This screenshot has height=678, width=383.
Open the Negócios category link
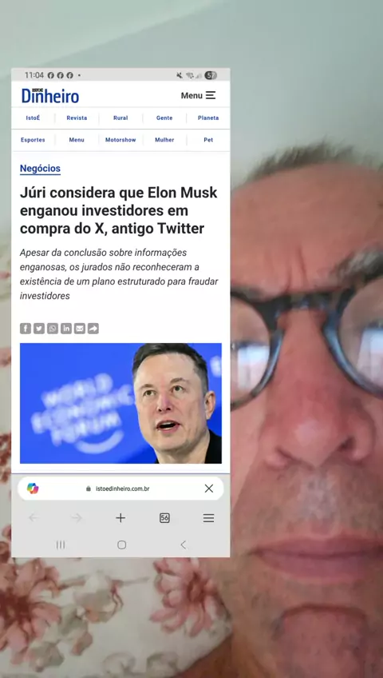tap(40, 169)
